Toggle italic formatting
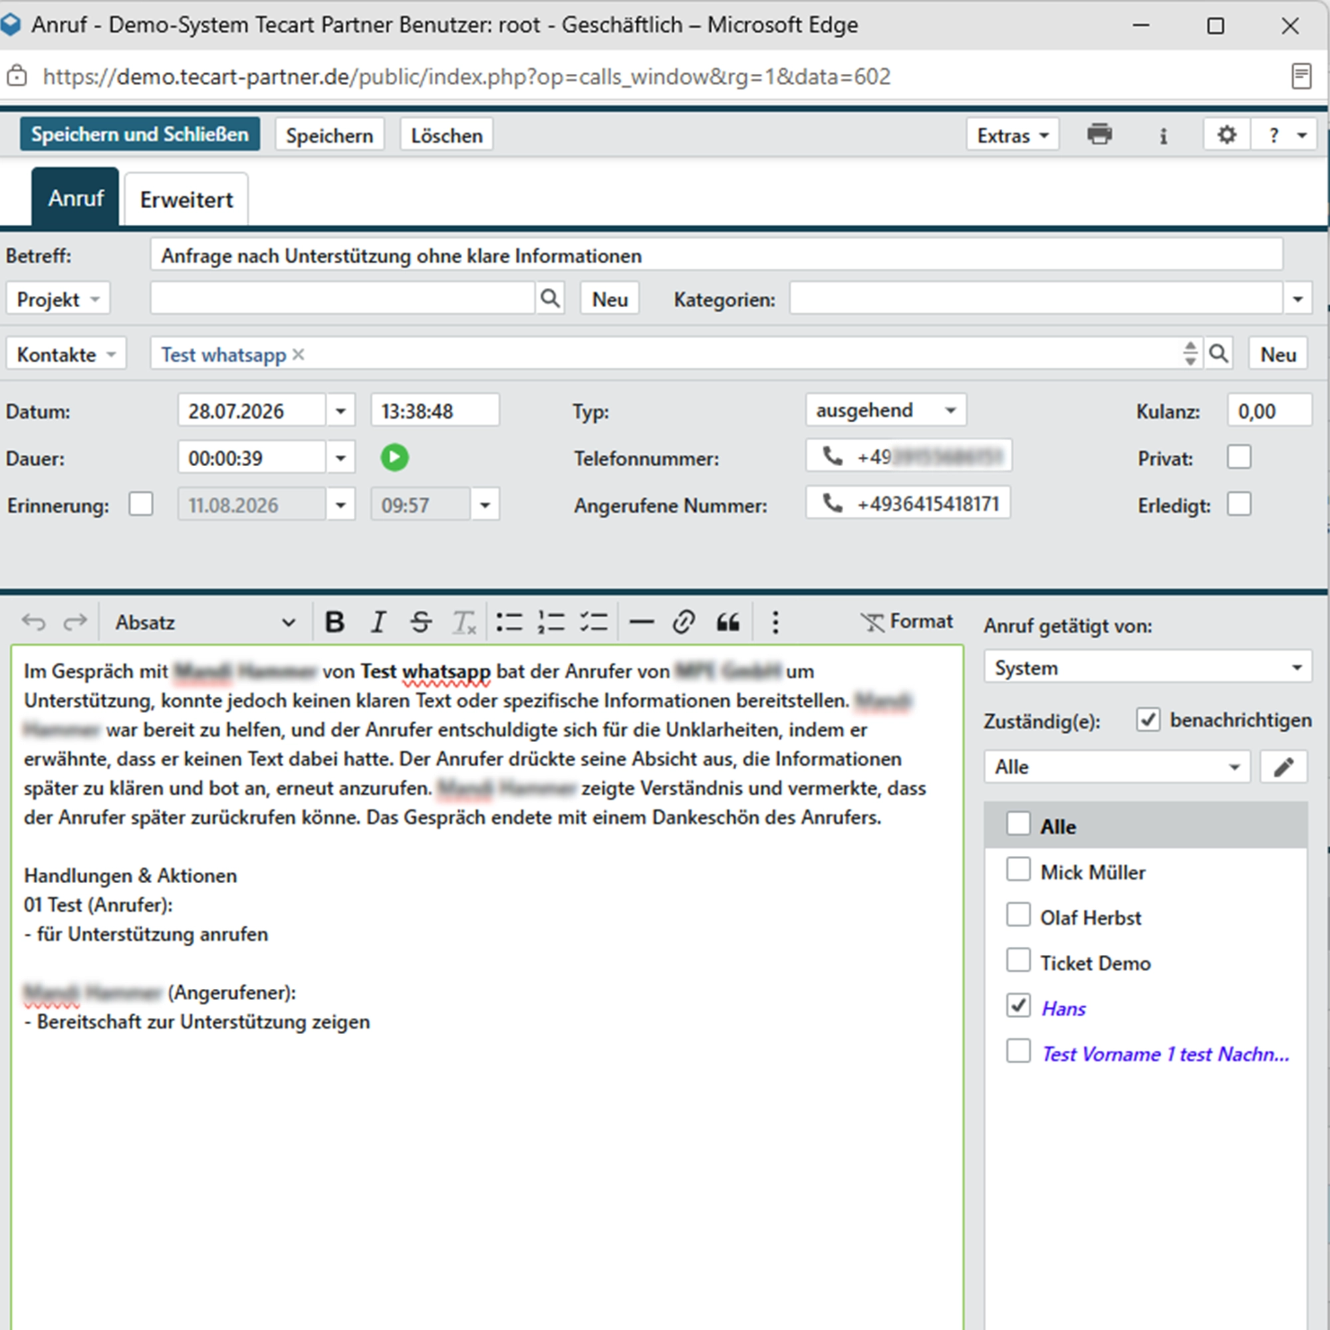Image resolution: width=1330 pixels, height=1330 pixels. pos(378,622)
